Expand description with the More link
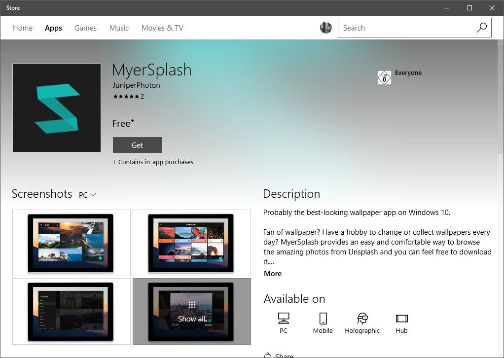The image size is (504, 358). (273, 274)
